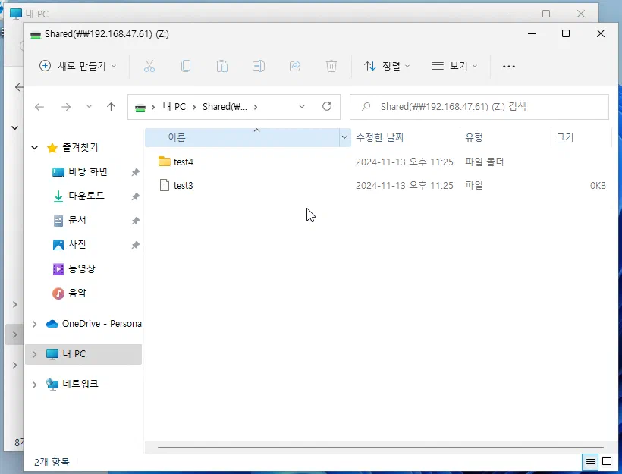Viewport: 622px width, 474px height.
Task: Click the Copy icon in toolbar
Action: [186, 66]
